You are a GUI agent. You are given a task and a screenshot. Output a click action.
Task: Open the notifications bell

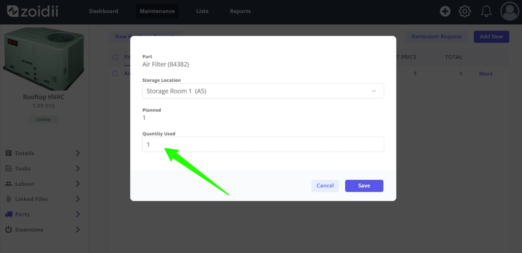pyautogui.click(x=486, y=11)
